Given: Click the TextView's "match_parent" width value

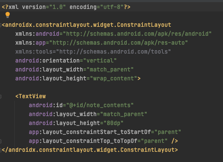Looking at the screenshot, I should [124, 114].
